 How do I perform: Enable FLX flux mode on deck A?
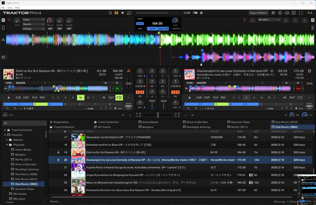point(35,97)
